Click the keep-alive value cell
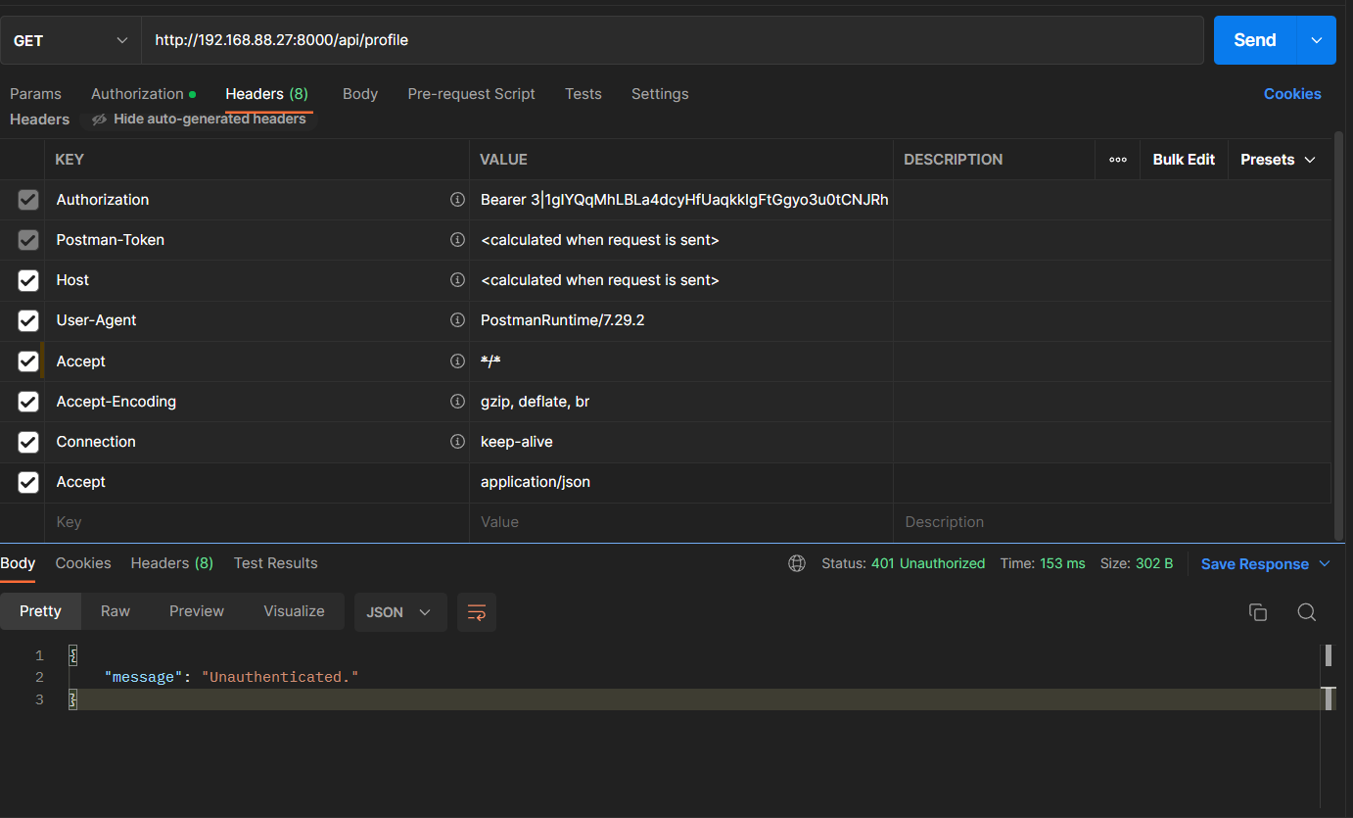 (681, 442)
